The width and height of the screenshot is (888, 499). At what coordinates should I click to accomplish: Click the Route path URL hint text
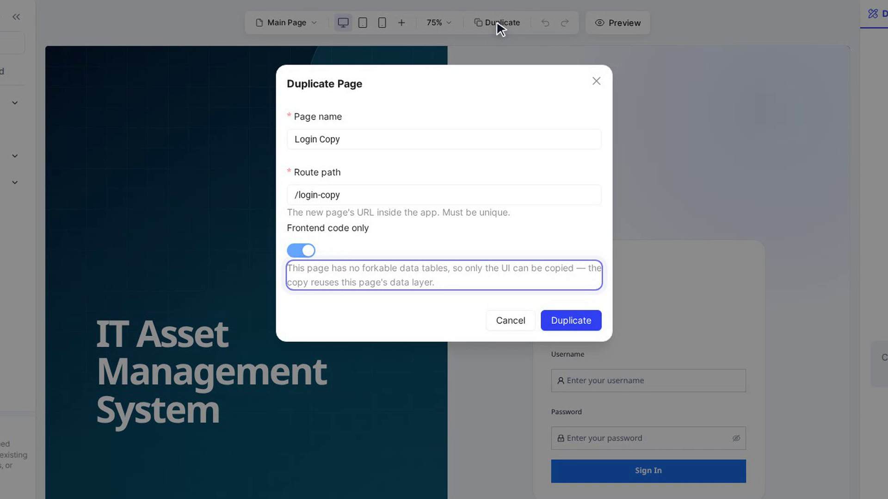398,213
